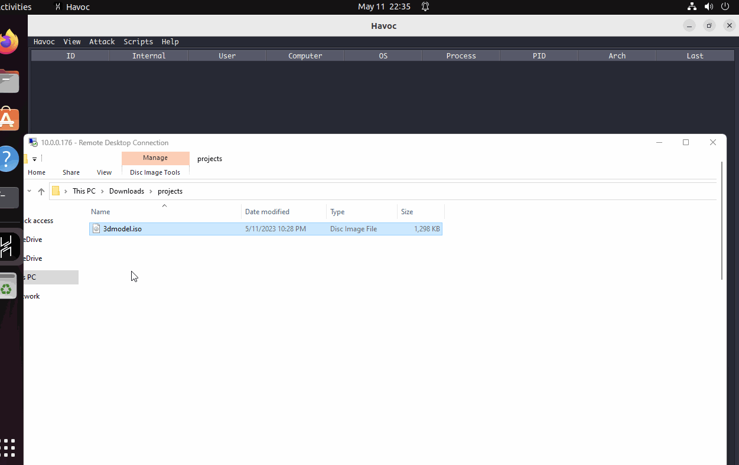Click the Manage contextual tab header
The width and height of the screenshot is (739, 465).
[x=155, y=158]
